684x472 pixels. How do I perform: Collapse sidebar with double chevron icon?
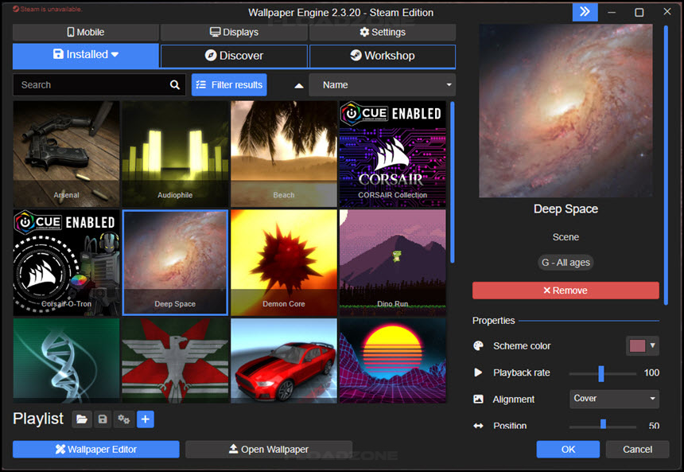[x=585, y=12]
